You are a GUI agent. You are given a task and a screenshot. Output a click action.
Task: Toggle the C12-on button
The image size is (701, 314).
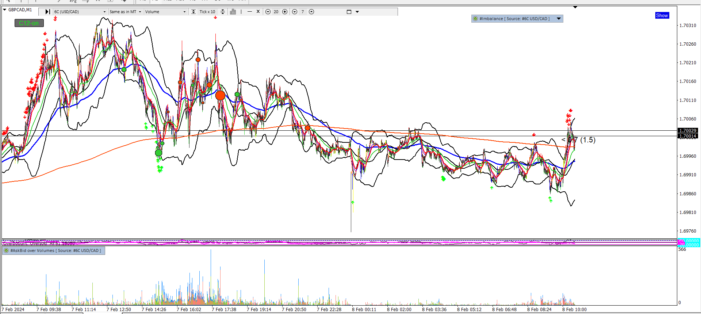[29, 23]
